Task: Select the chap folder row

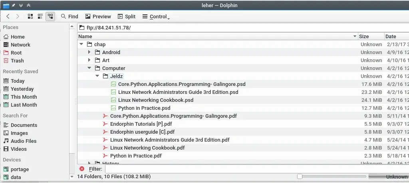Action: coord(243,45)
